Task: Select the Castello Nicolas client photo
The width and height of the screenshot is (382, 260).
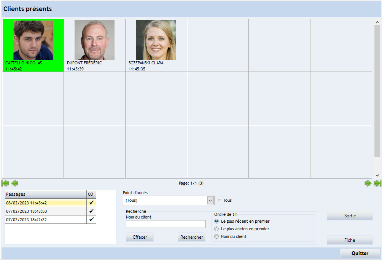Action: [x=33, y=40]
